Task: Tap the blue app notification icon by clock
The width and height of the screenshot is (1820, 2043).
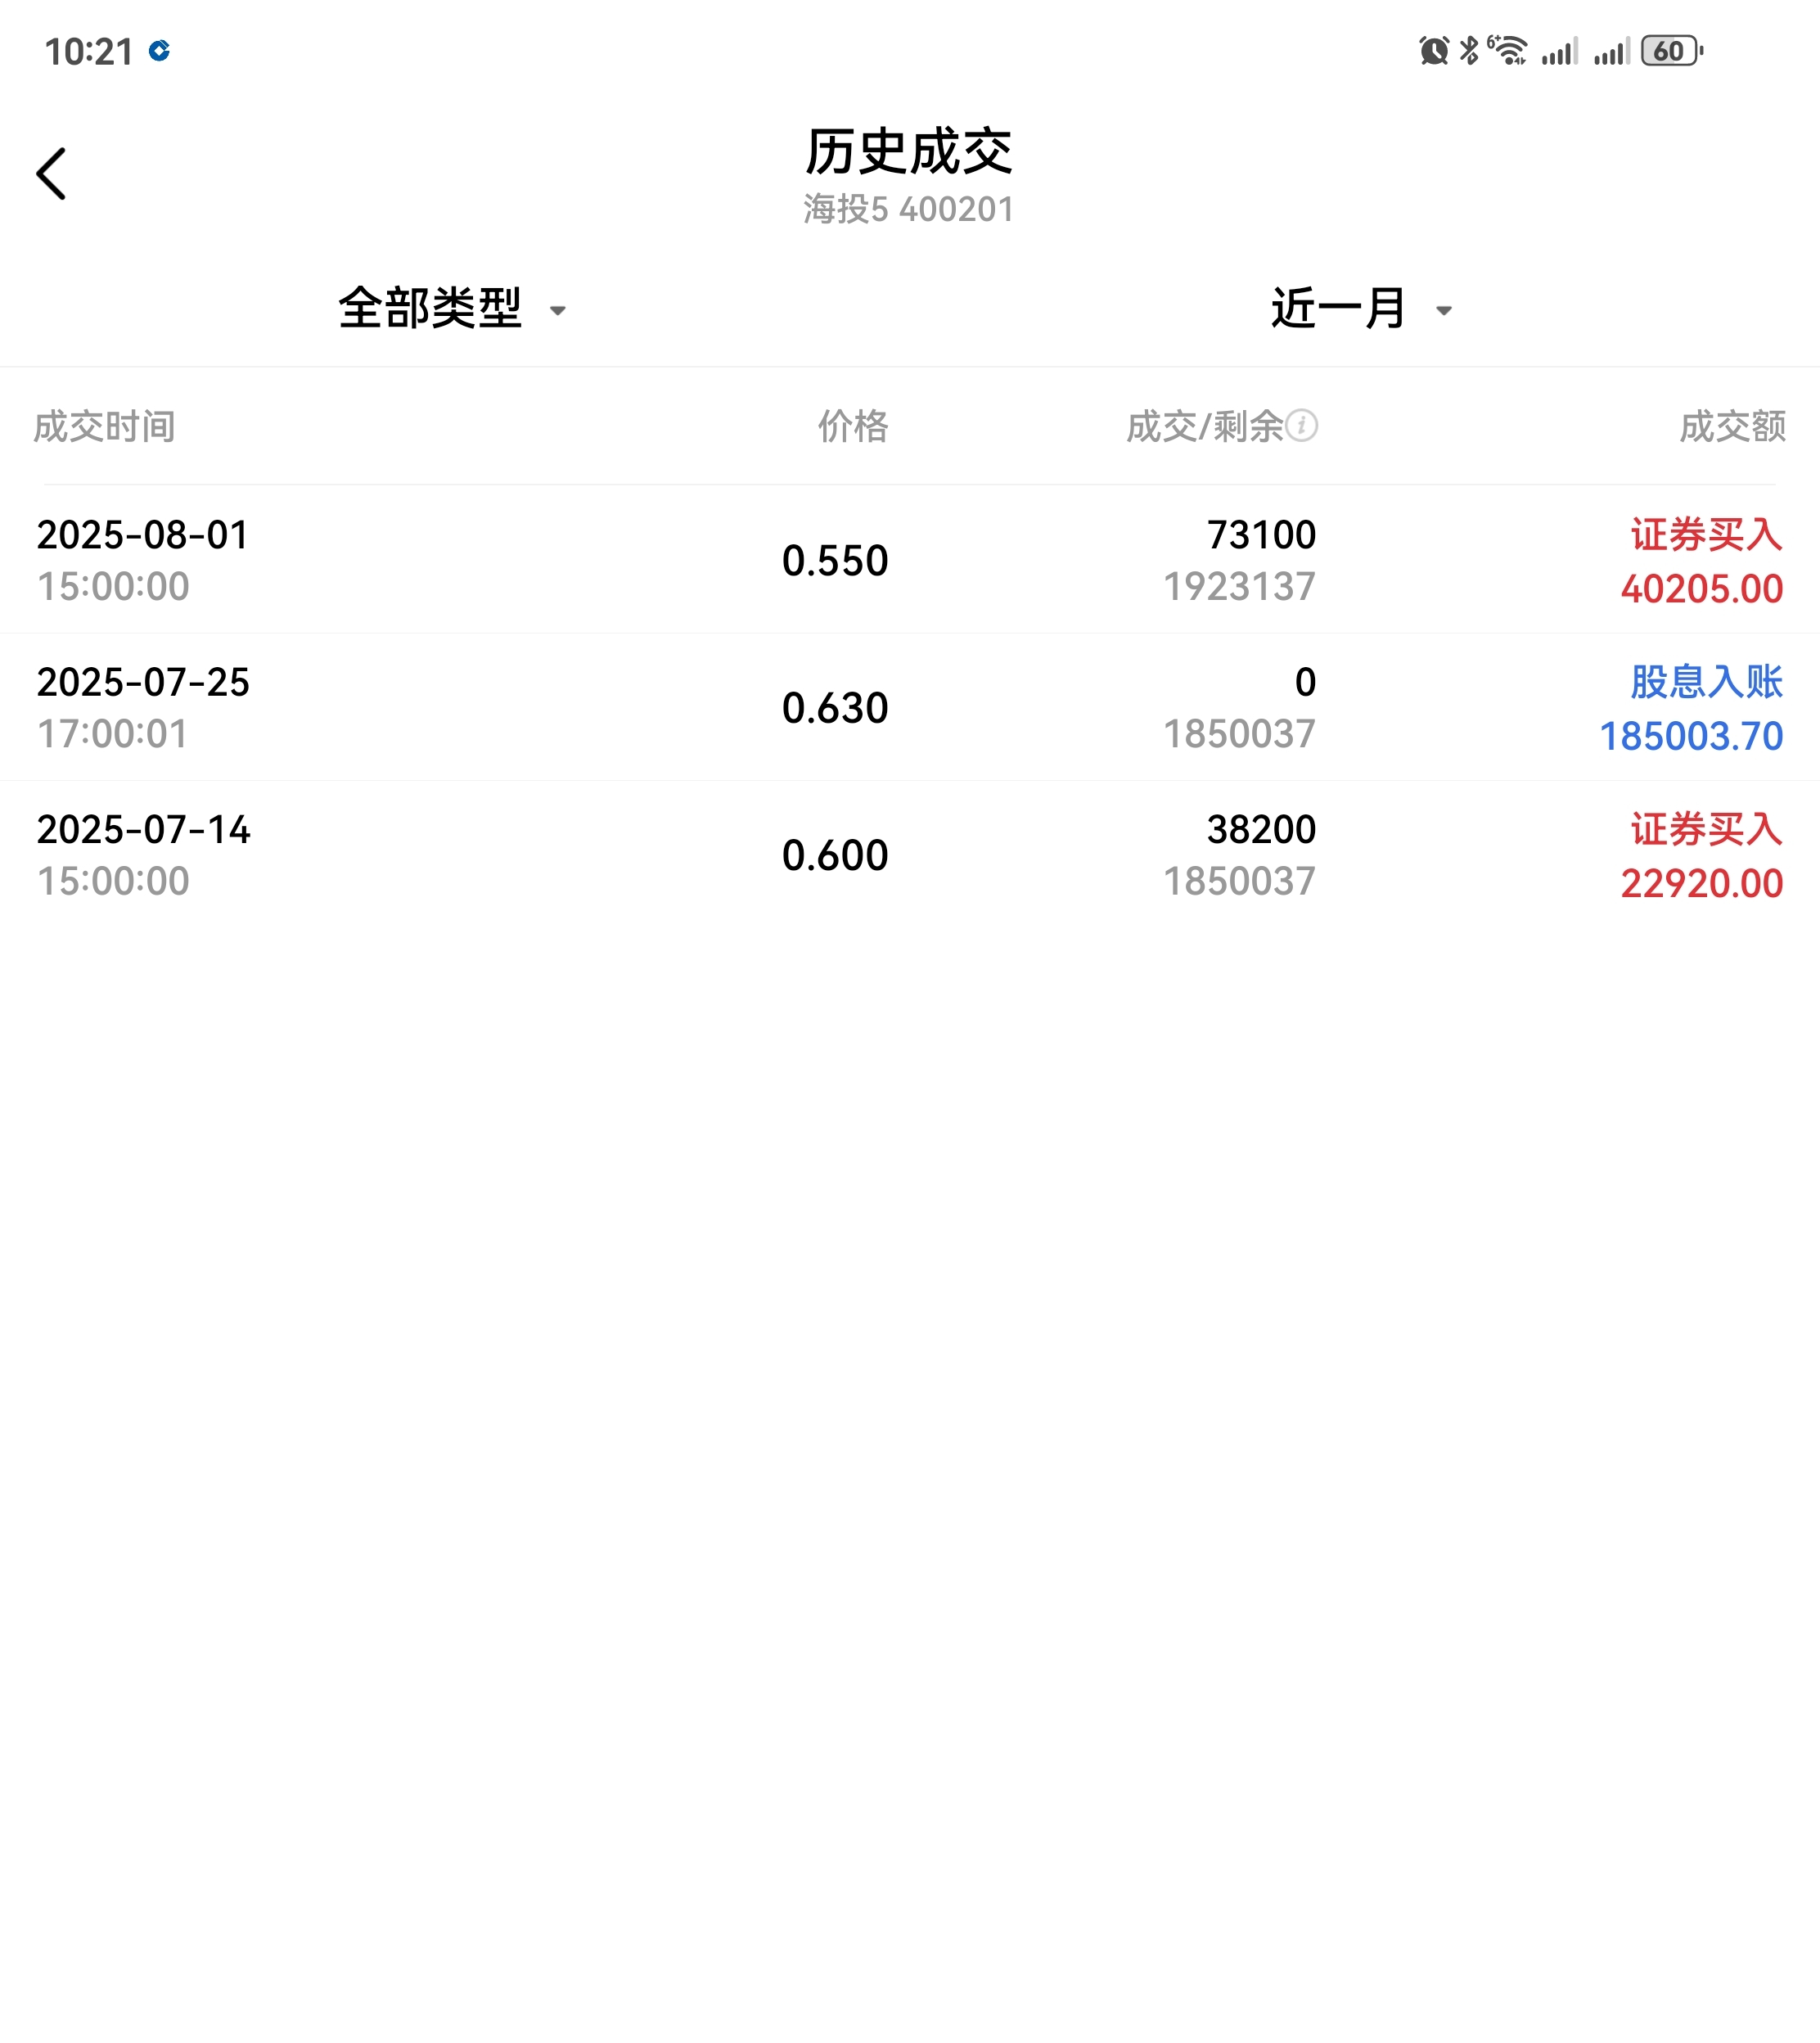Action: pyautogui.click(x=159, y=50)
